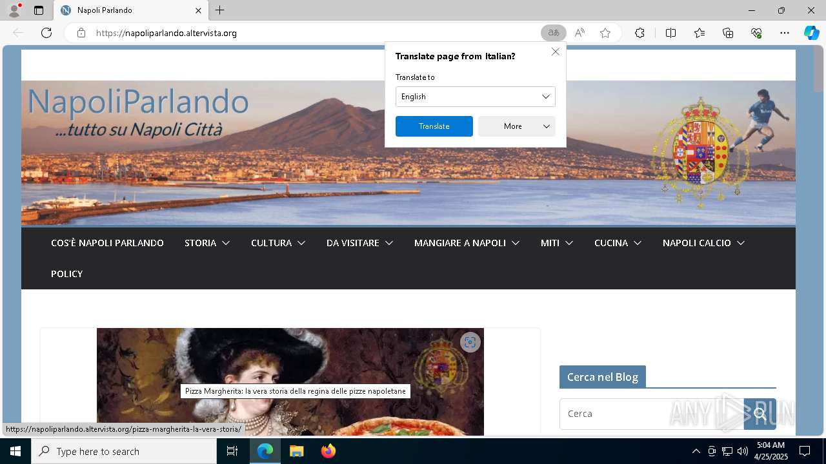Image resolution: width=826 pixels, height=464 pixels.
Task: Add page to favorites star icon
Action: tap(605, 33)
